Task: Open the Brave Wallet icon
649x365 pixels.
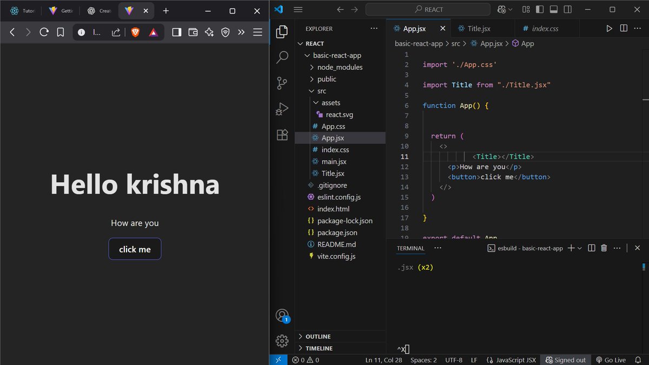Action: 193,32
